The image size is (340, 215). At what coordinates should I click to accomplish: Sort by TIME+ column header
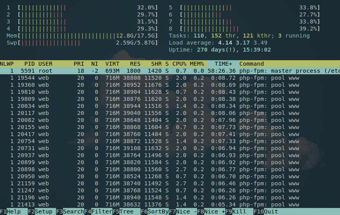click(x=223, y=64)
